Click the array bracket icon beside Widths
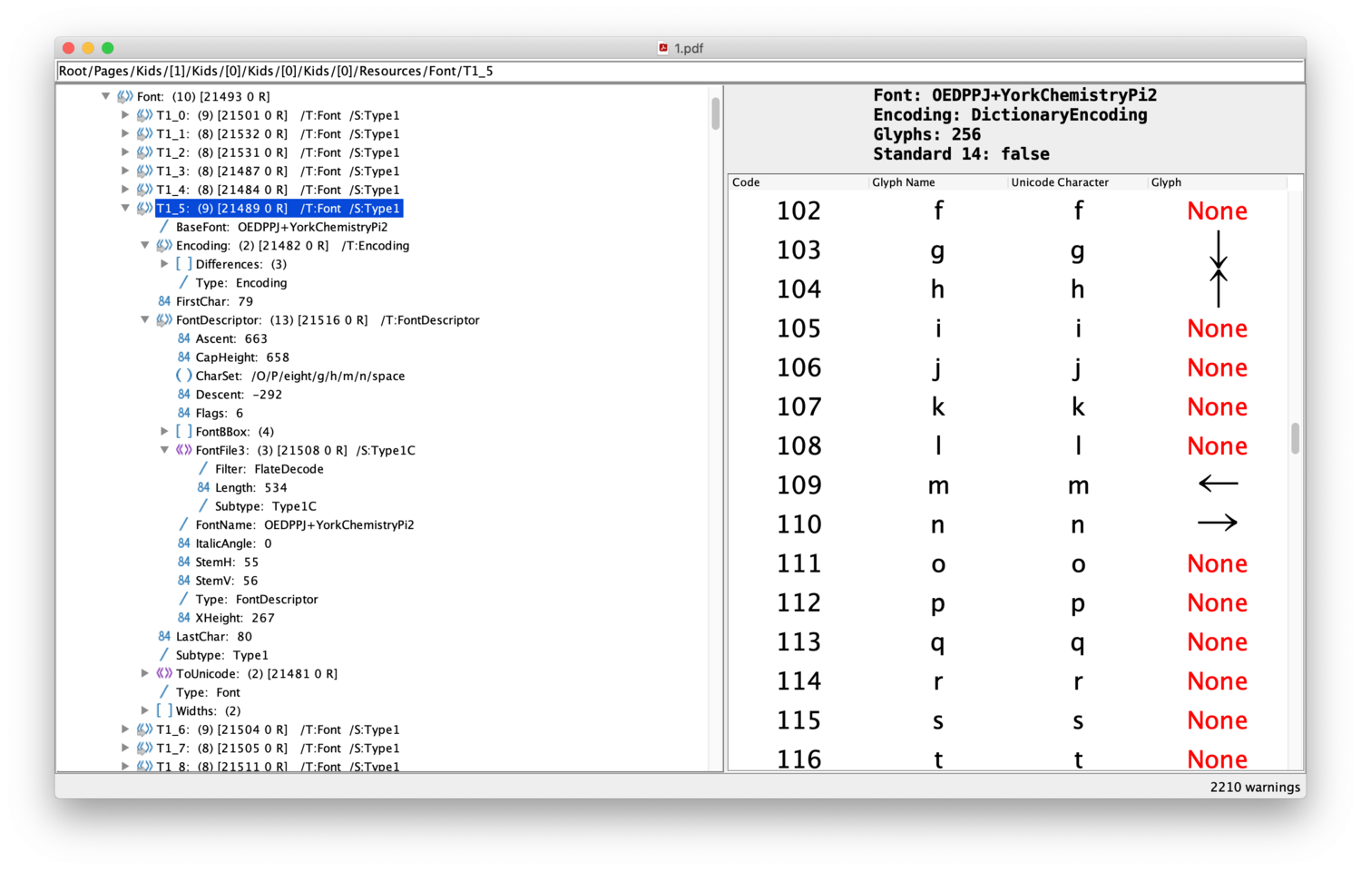This screenshot has width=1361, height=871. [164, 710]
